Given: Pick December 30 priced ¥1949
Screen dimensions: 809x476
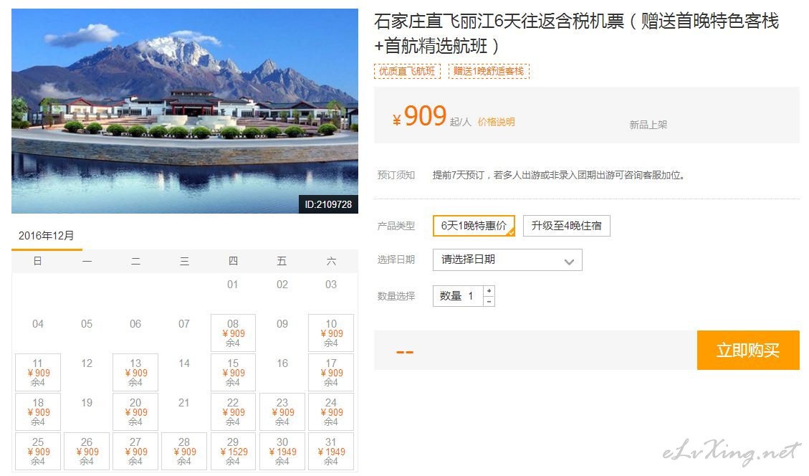Looking at the screenshot, I should (282, 451).
